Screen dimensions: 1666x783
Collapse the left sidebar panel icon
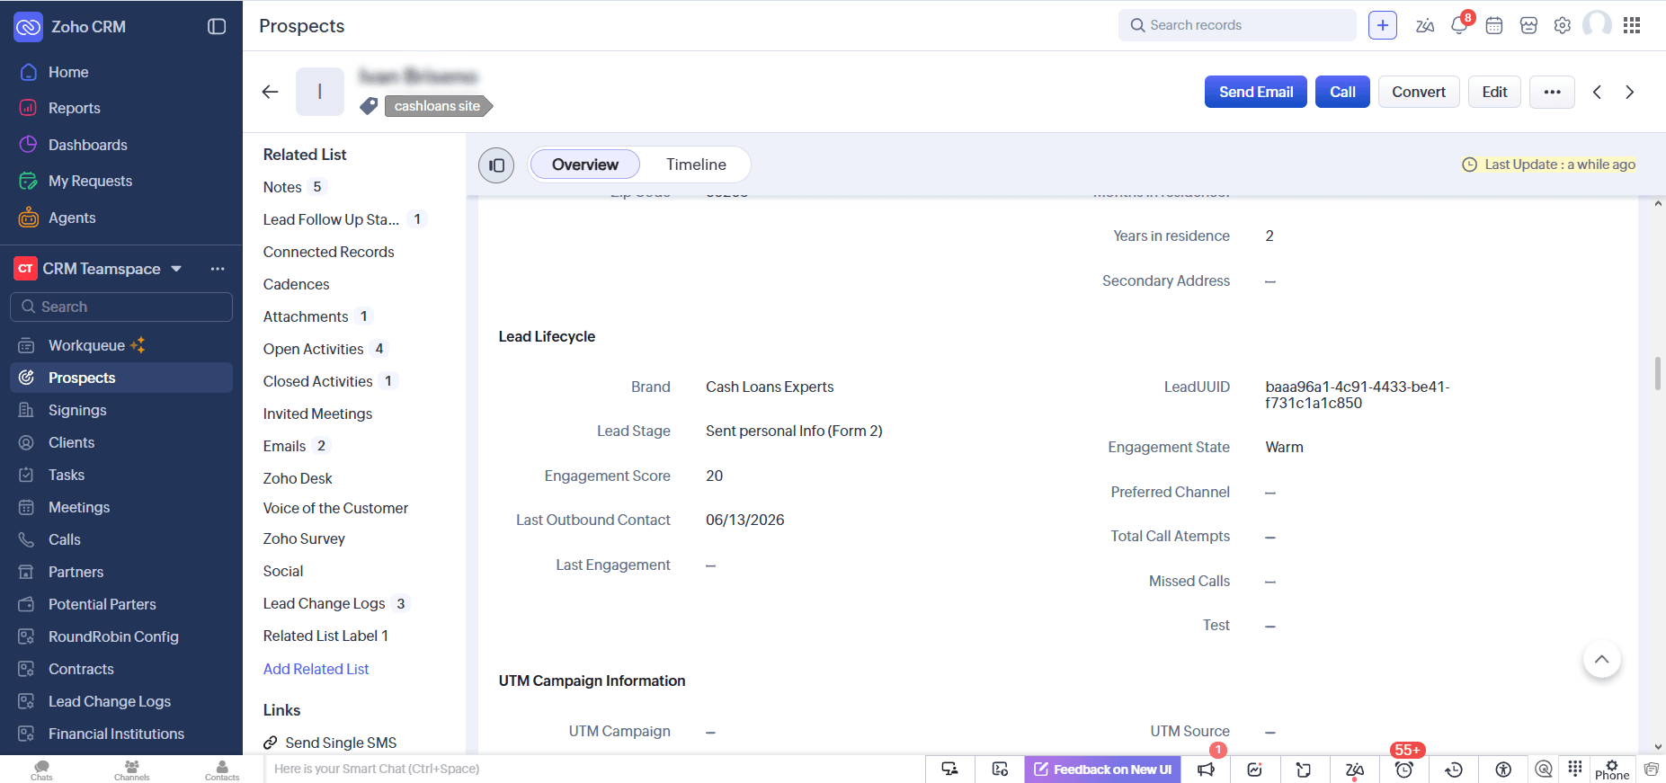[x=217, y=26]
